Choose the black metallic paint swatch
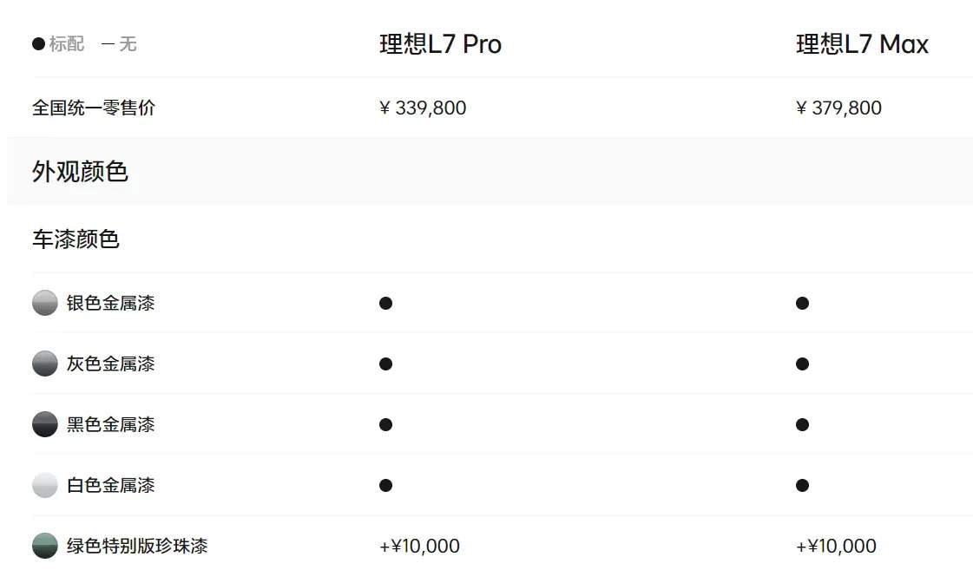Viewport: 973px width, 570px height. [x=44, y=424]
